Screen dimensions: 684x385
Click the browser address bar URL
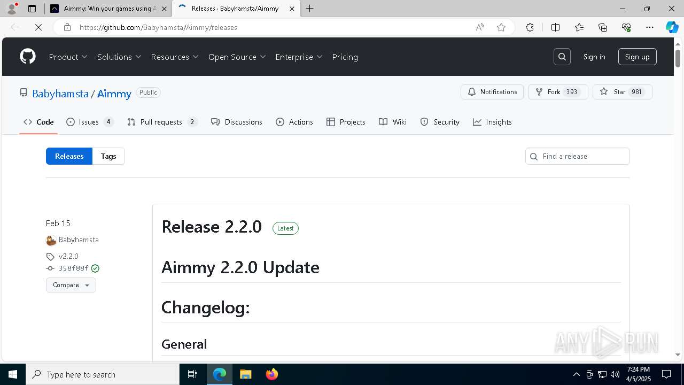(158, 27)
